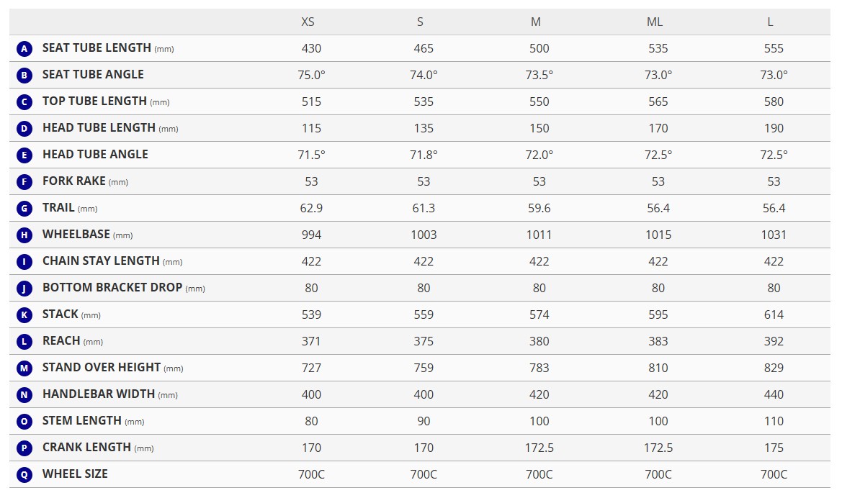Click the Crank Length value 172.5 under M
842x498 pixels.
[x=539, y=448]
